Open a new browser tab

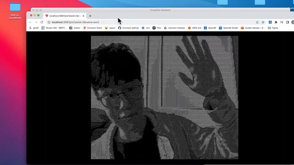(90, 16)
